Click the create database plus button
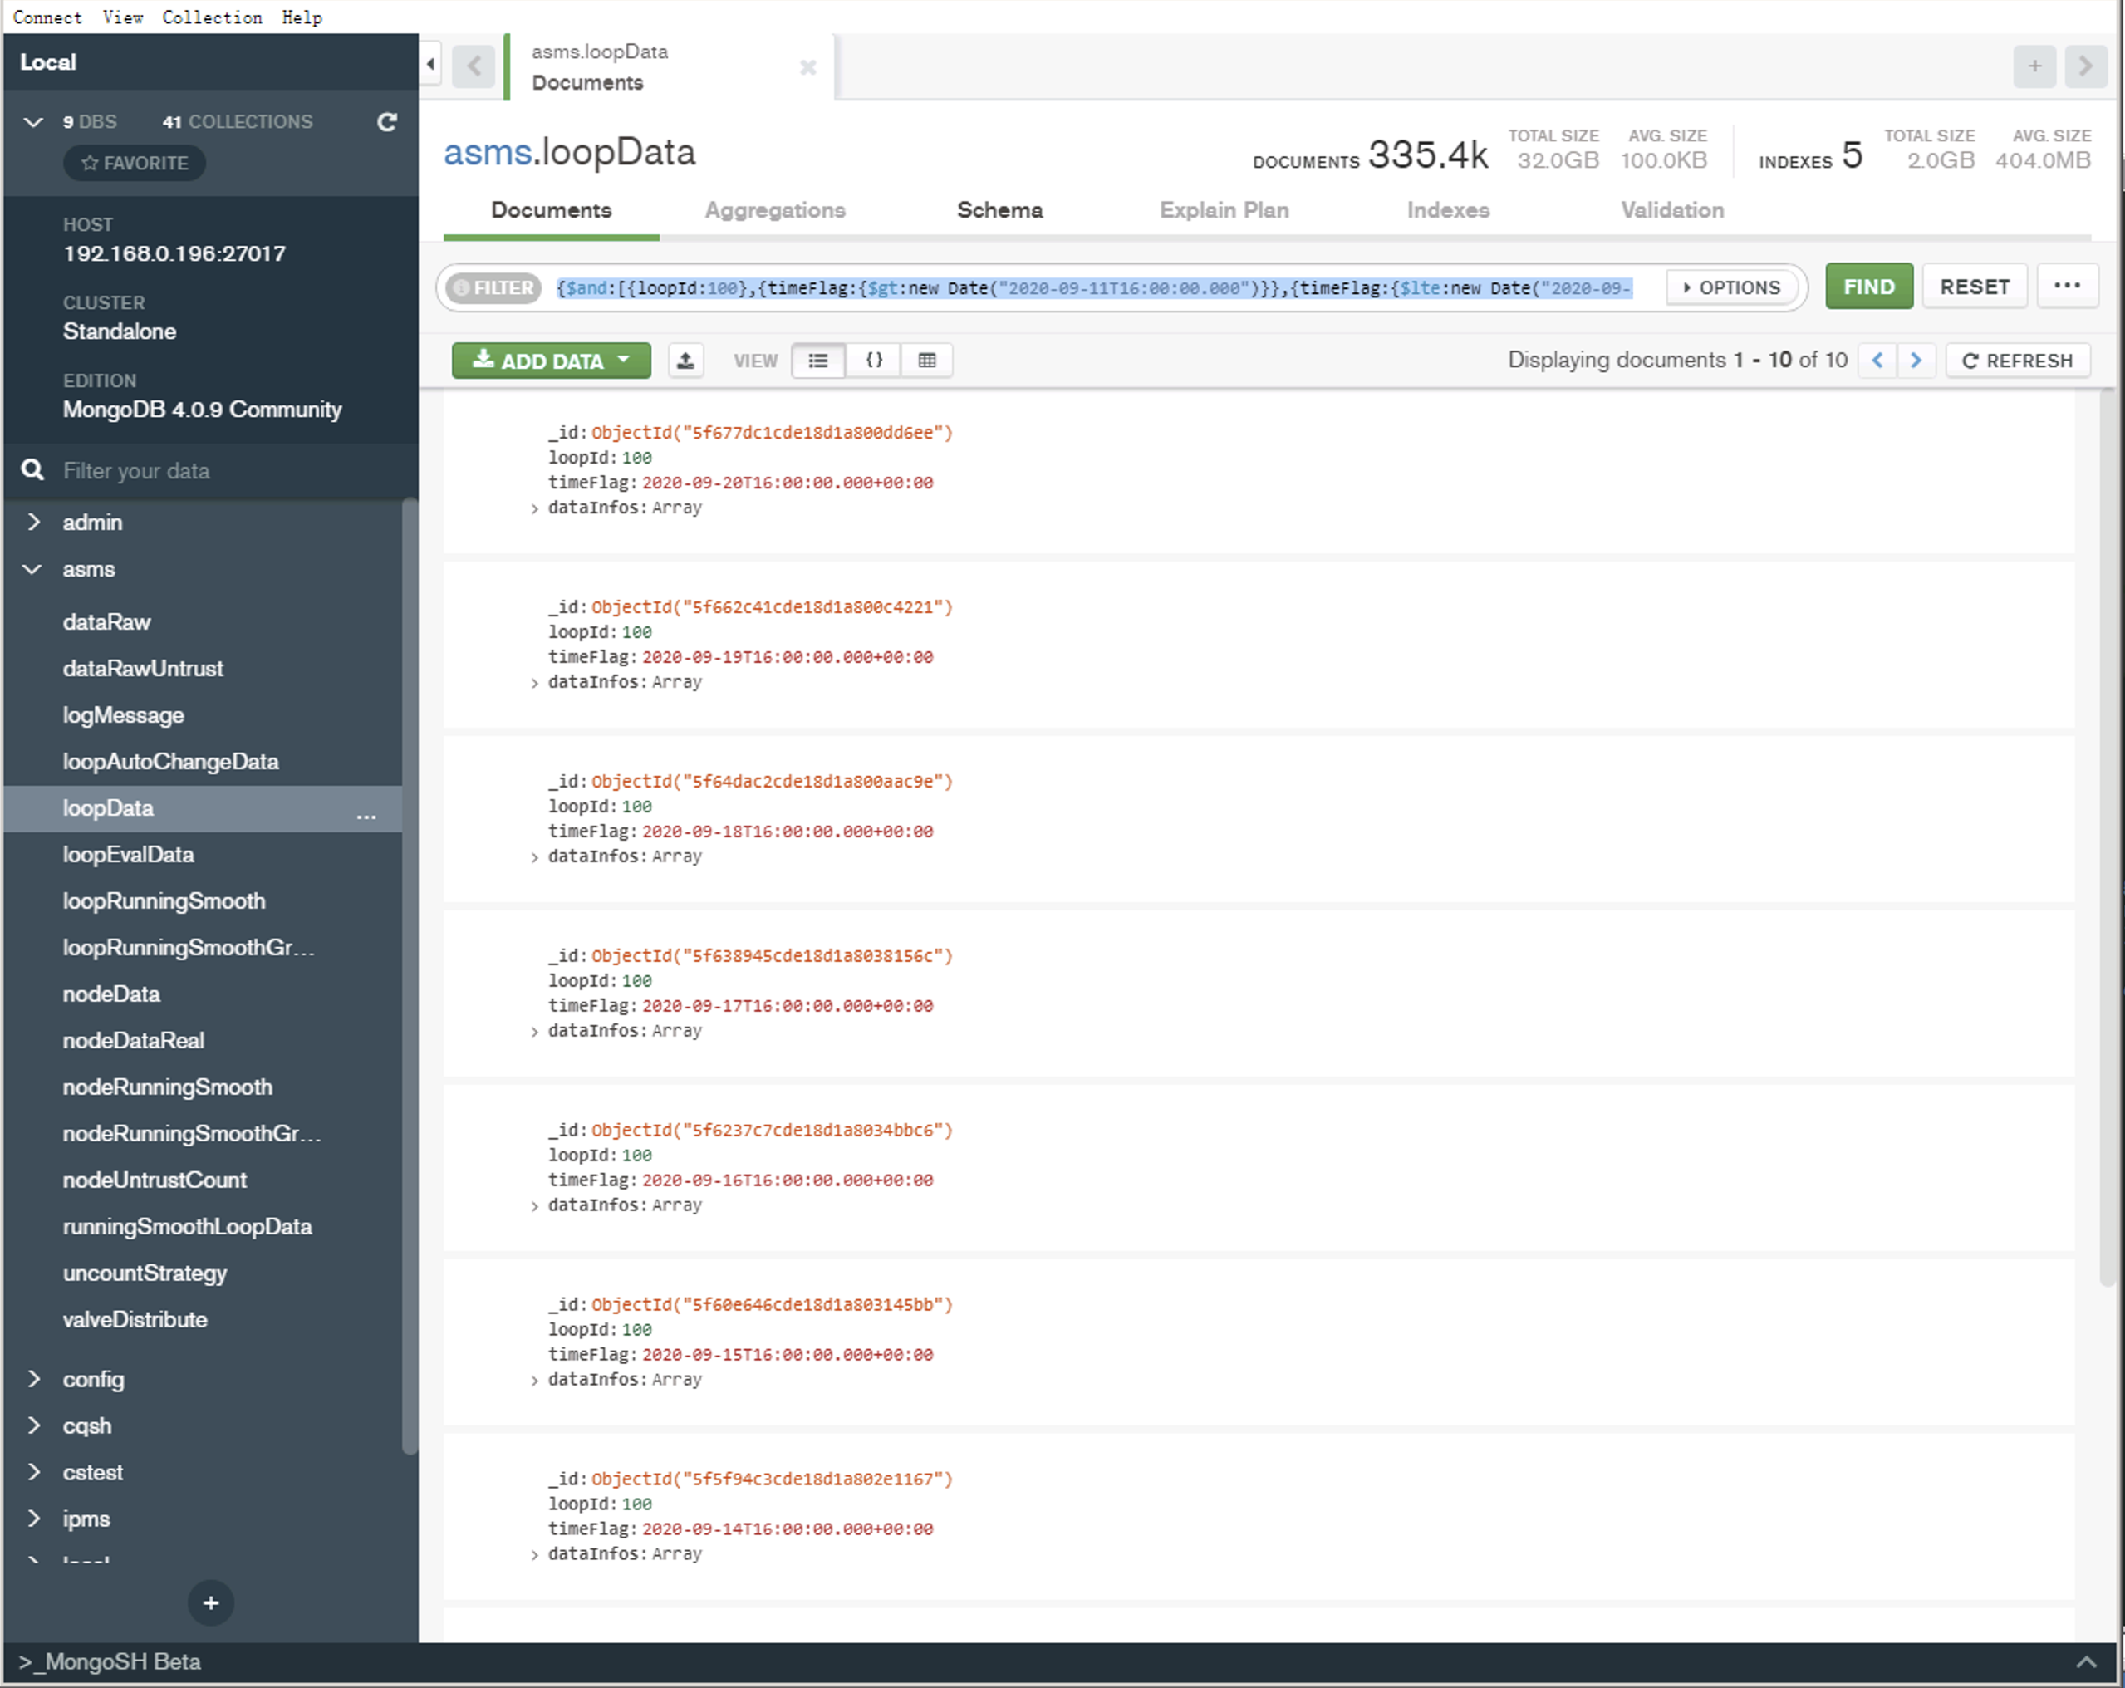 tap(211, 1603)
